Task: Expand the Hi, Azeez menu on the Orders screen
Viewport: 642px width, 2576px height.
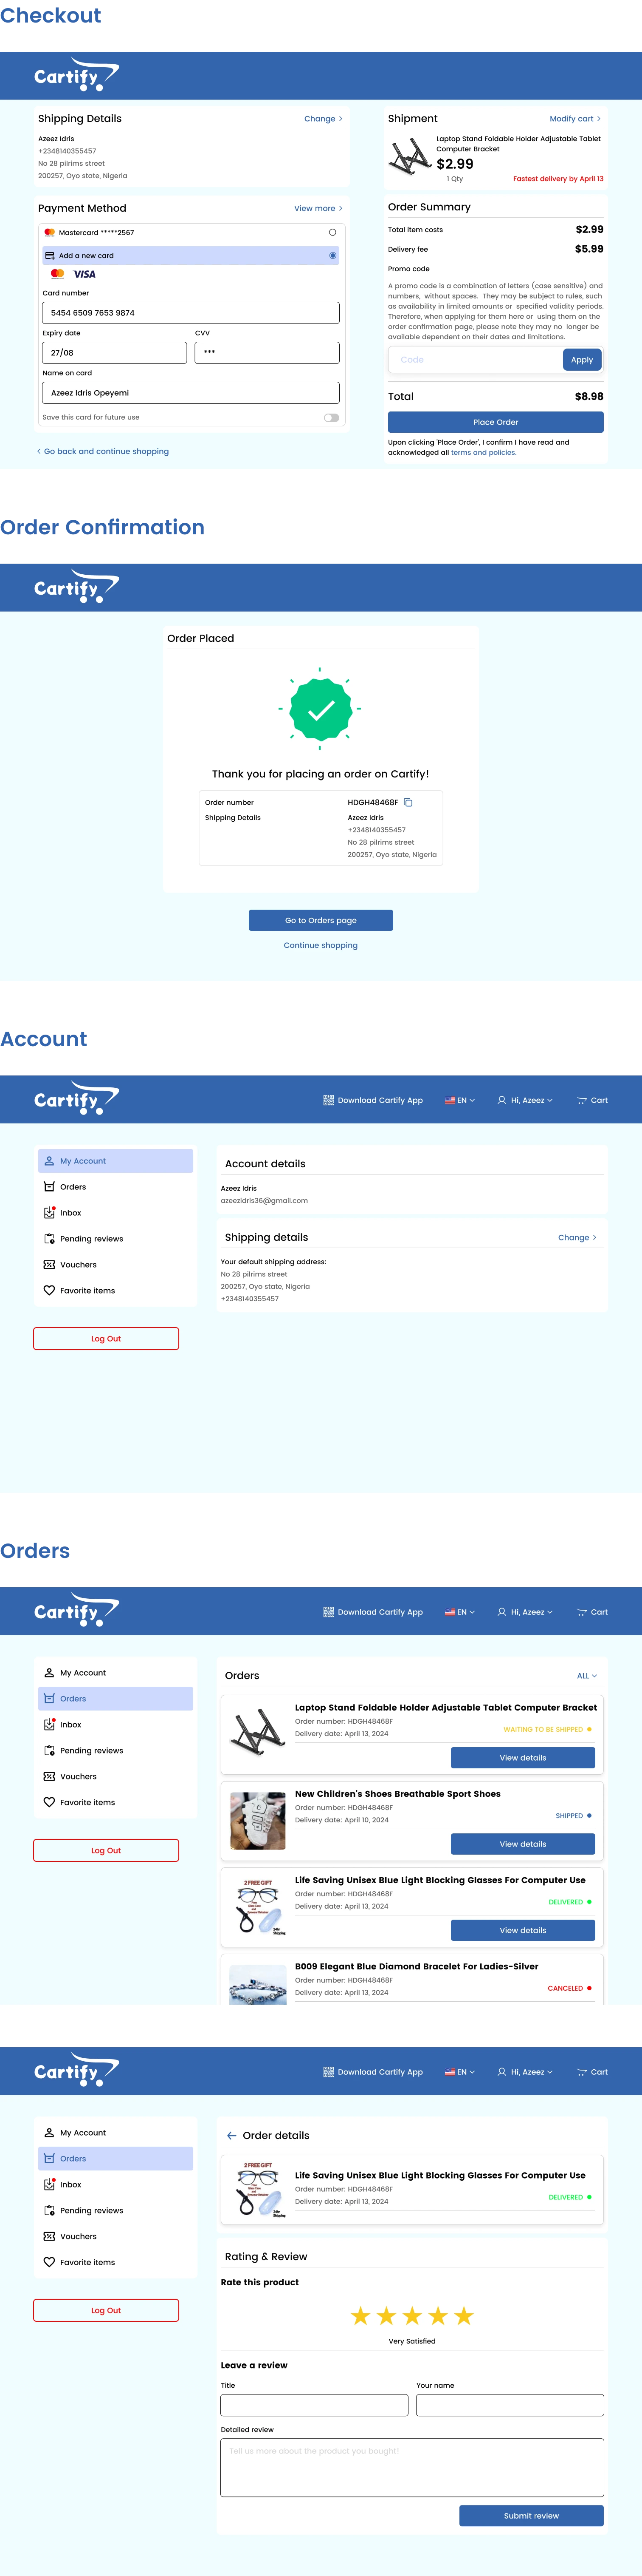Action: 525,1612
